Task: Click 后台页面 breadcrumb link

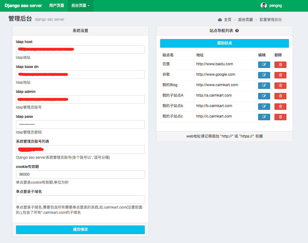Action: pyautogui.click(x=245, y=20)
